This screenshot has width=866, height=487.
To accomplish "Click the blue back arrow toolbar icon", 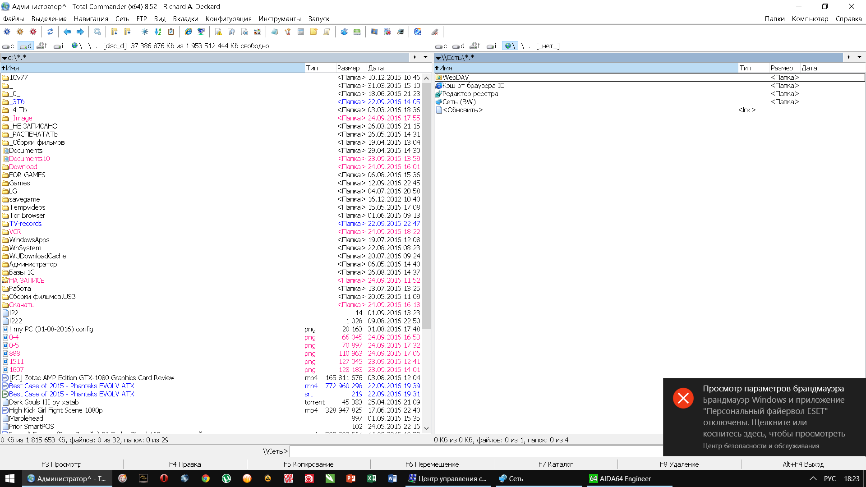I will coord(67,32).
